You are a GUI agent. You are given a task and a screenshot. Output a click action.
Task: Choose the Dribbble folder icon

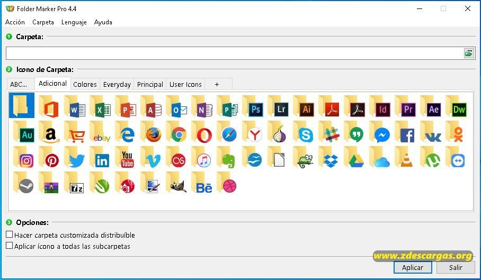(x=226, y=182)
